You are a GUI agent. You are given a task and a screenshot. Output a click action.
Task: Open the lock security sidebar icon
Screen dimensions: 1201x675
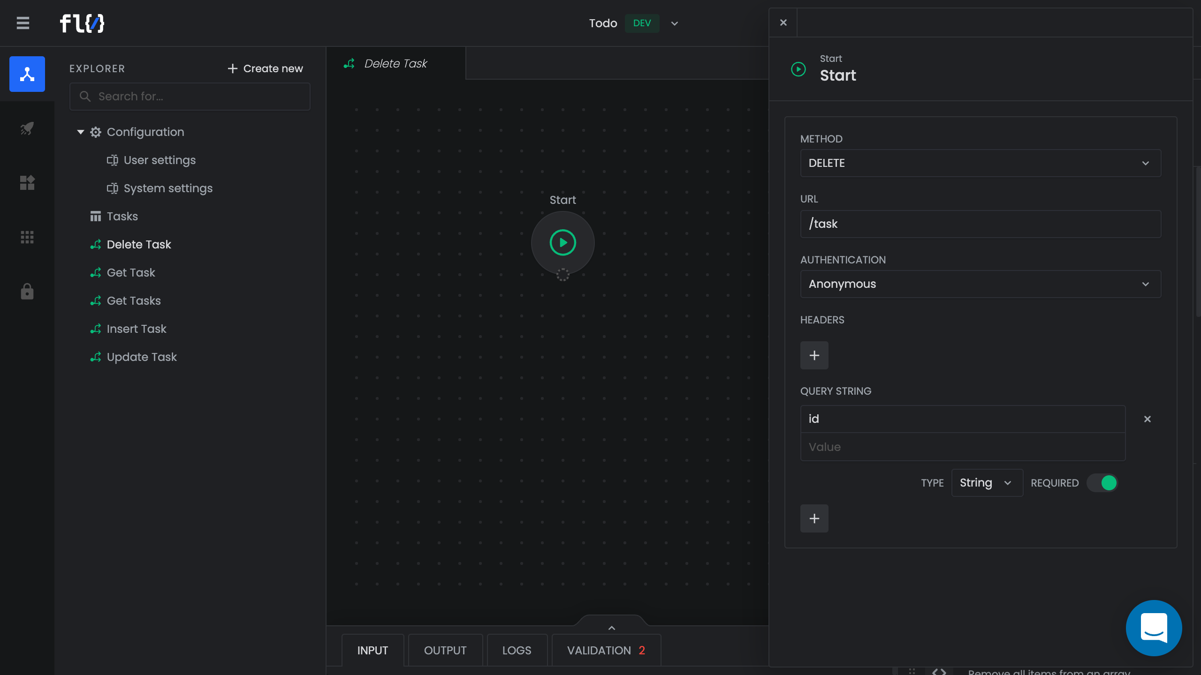(27, 291)
